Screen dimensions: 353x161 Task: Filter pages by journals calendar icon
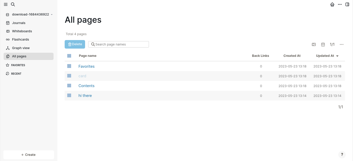point(323,44)
